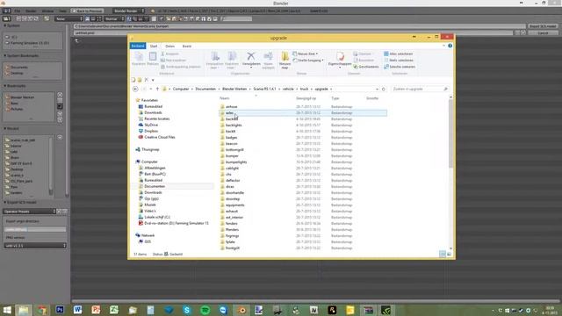562x316 pixels.
Task: Click Windows Start button
Action: (x=7, y=310)
